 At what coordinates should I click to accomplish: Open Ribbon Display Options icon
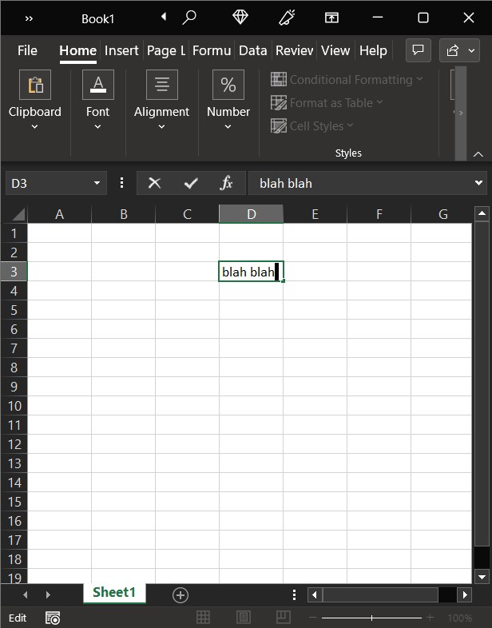coord(331,18)
